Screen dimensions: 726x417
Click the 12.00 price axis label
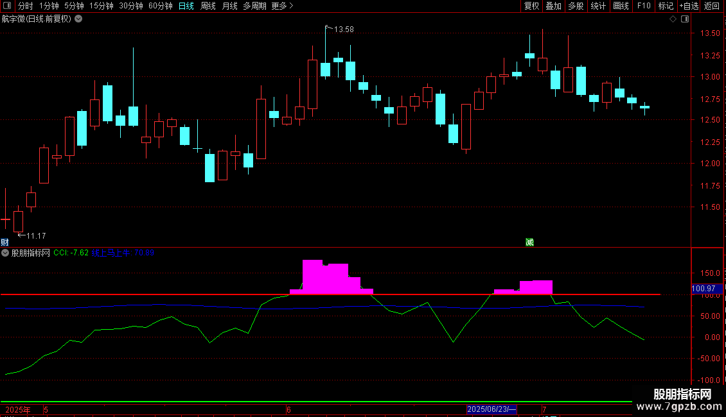click(x=710, y=164)
